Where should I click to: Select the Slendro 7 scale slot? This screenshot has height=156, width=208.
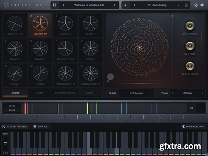click(x=65, y=25)
